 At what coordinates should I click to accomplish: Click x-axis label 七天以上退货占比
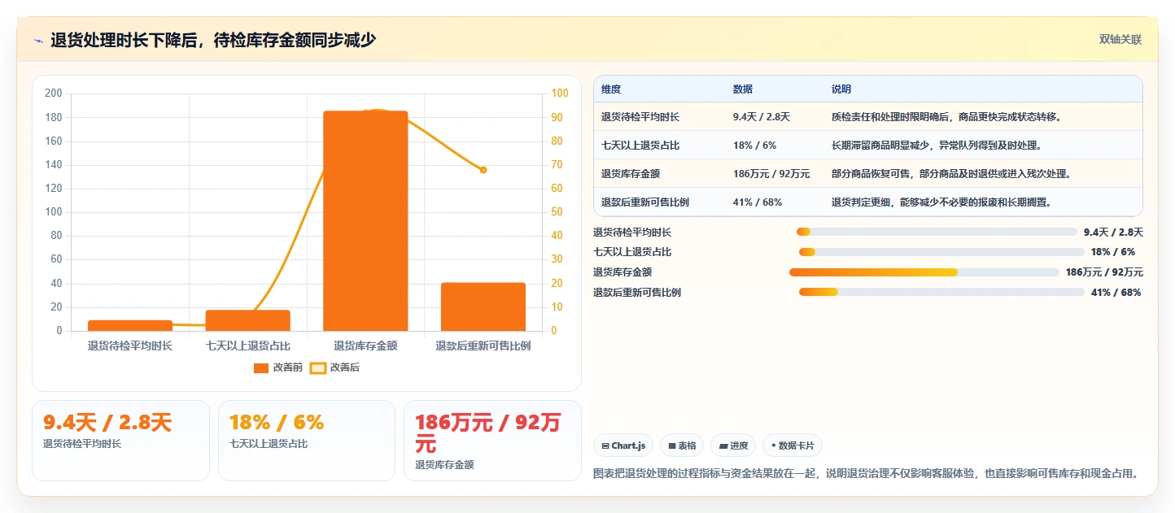click(248, 346)
